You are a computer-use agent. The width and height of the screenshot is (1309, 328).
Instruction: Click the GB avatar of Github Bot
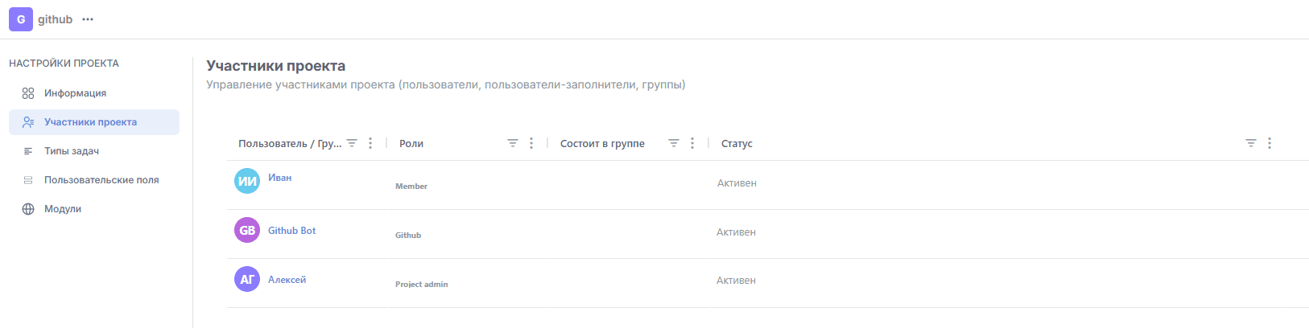247,231
